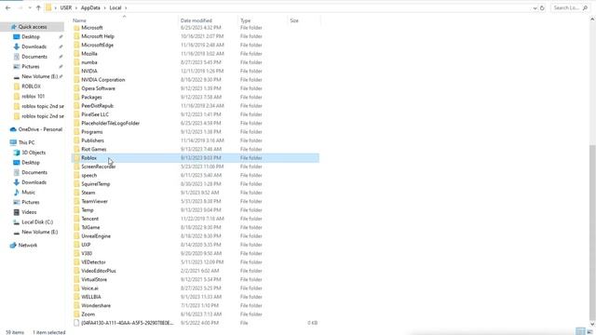Screen dimensions: 596x335
Task: Click the file icon beginning {04FA4130
Action: click(x=76, y=323)
